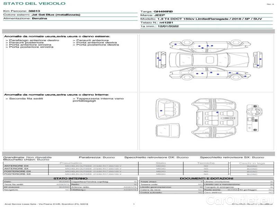Image resolution: width=277 pixels, height=207 pixels.
Task: Select the Km Percorsi value 38813
Action: 34,11
